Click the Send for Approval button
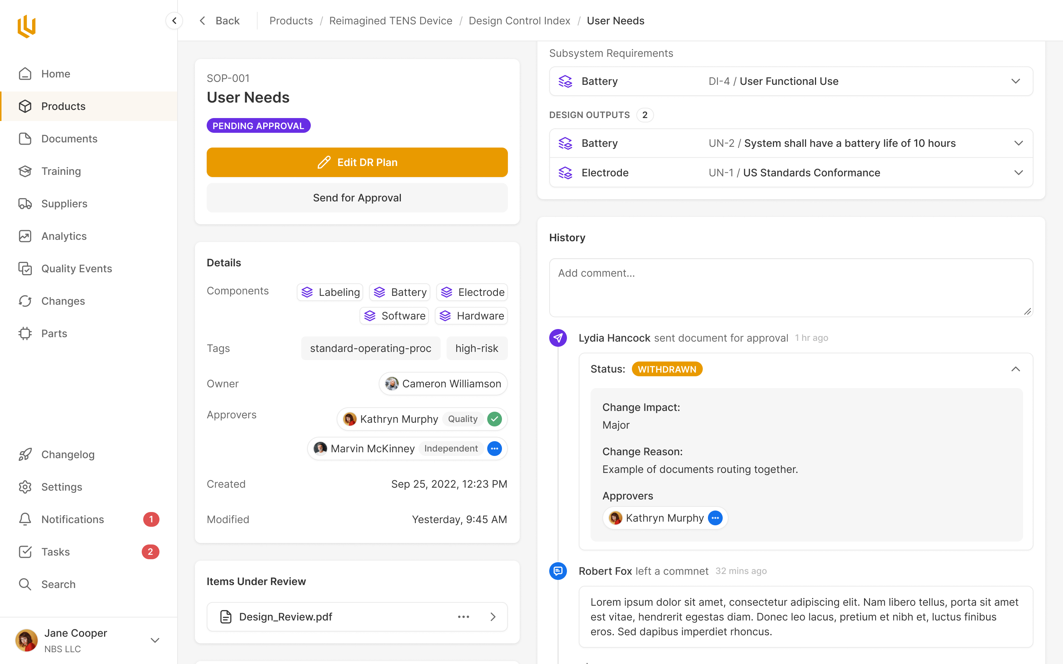 click(x=357, y=198)
